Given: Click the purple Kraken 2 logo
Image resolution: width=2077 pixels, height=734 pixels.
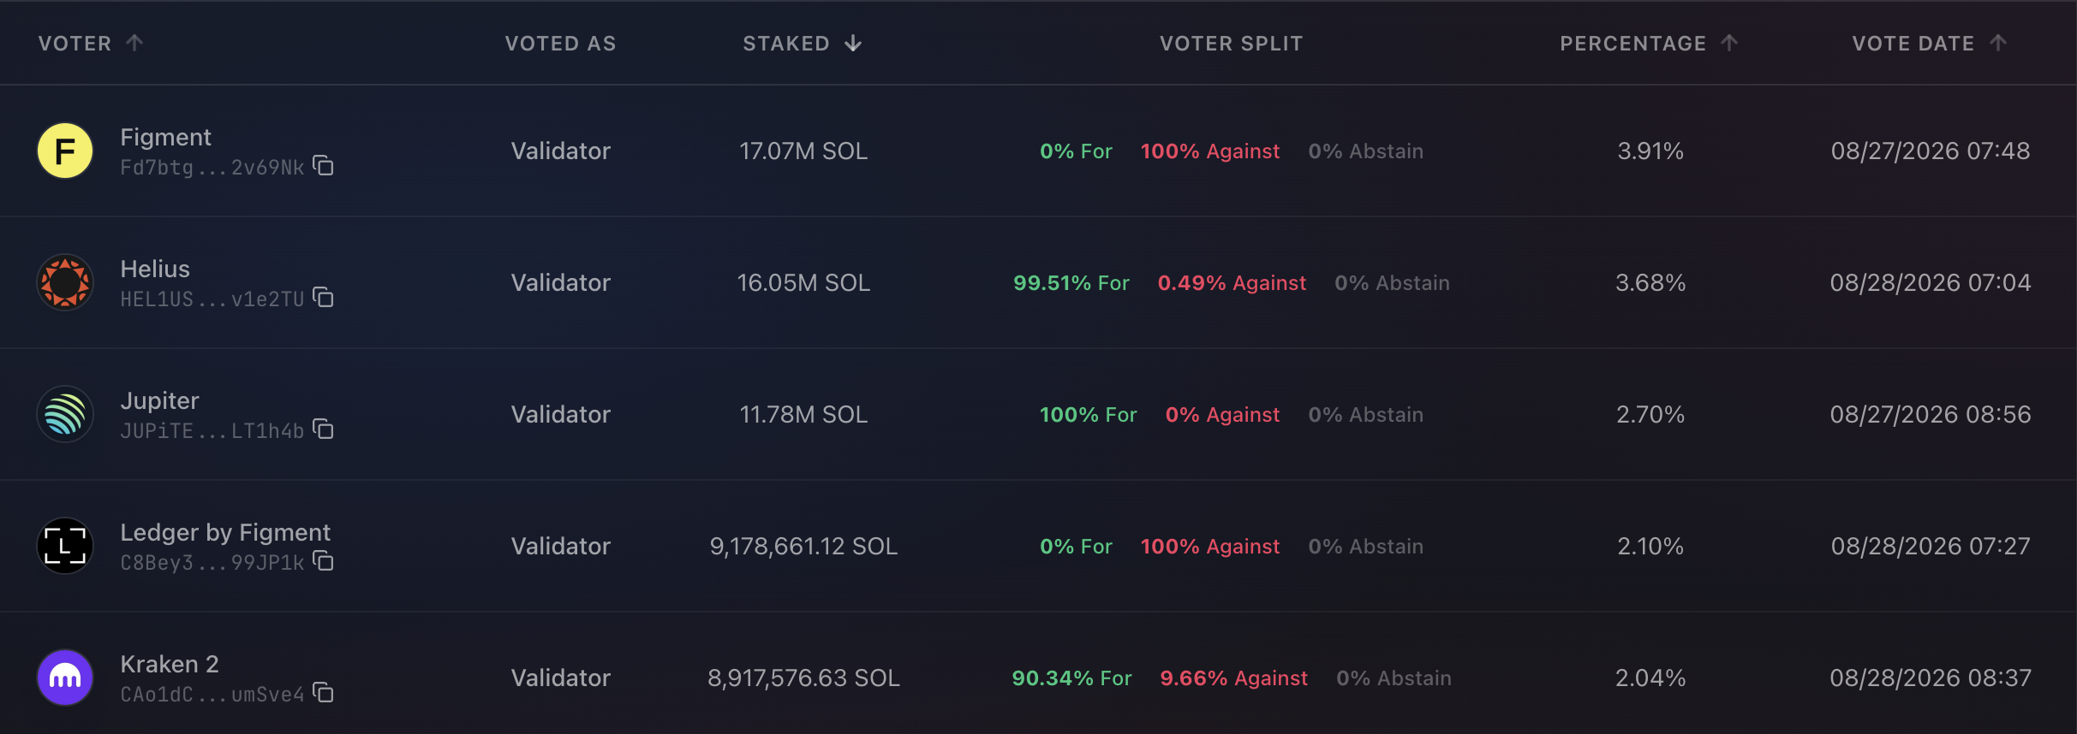Looking at the screenshot, I should click(x=65, y=678).
